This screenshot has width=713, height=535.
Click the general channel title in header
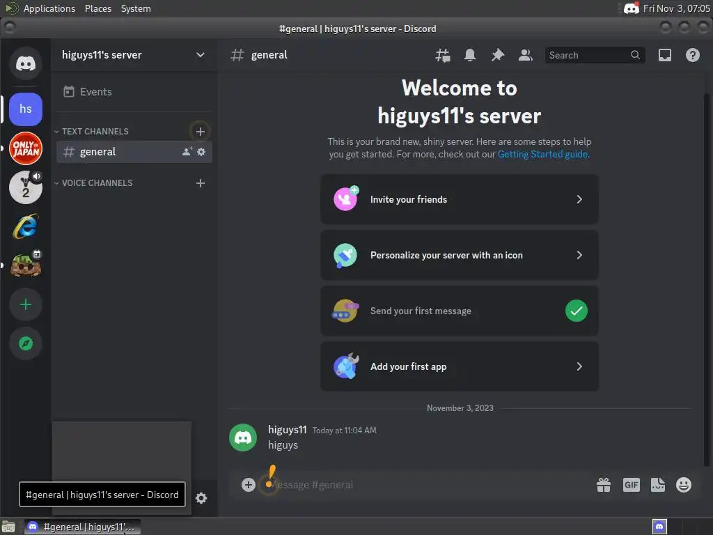click(269, 55)
